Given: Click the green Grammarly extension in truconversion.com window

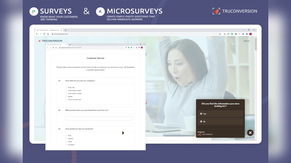Looking at the screenshot, I should pyautogui.click(x=232, y=34).
